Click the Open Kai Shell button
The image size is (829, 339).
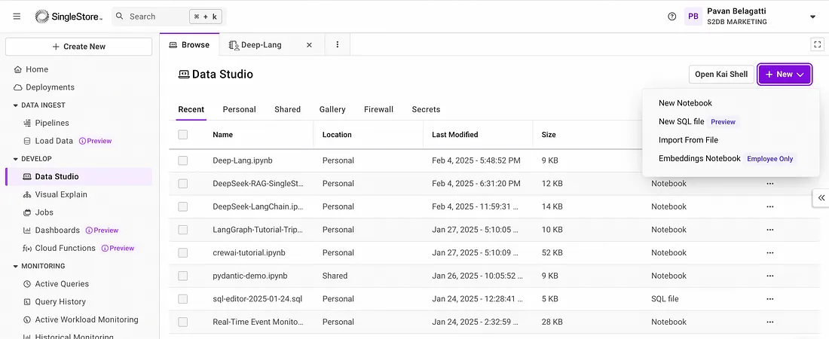click(x=721, y=75)
